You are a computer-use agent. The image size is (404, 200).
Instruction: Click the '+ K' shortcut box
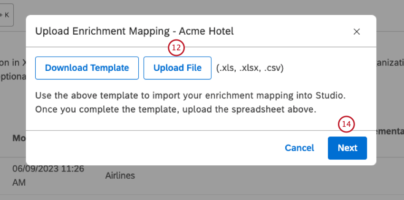7,15
